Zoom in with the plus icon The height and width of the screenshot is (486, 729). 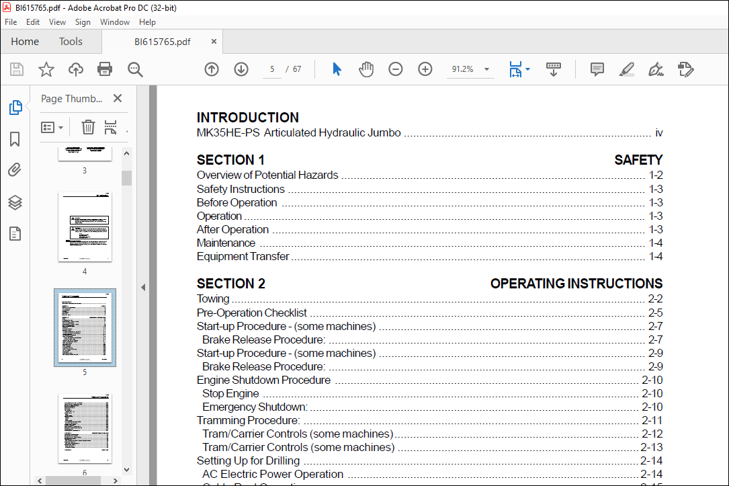click(x=425, y=69)
